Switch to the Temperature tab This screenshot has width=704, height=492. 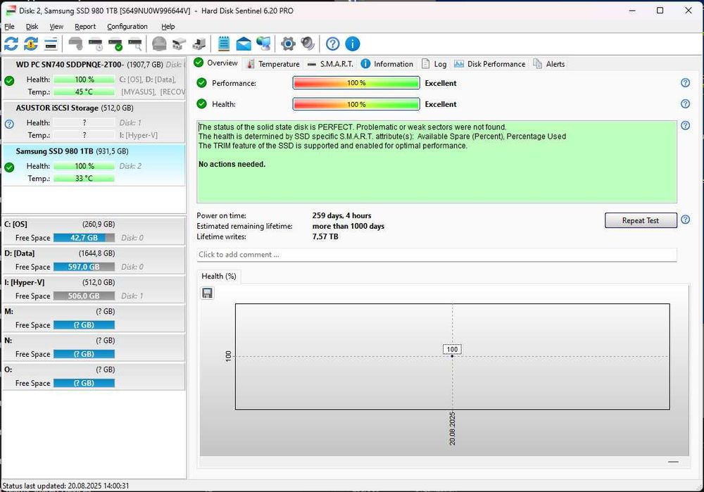273,64
